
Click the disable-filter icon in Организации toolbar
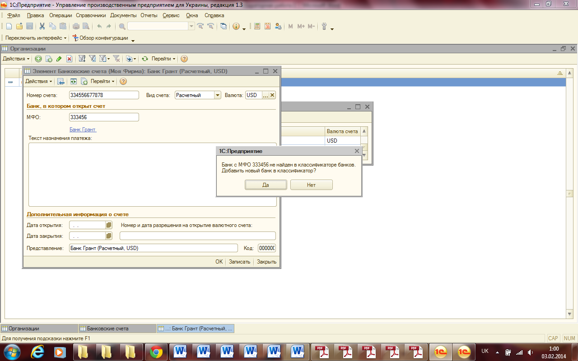pos(116,59)
